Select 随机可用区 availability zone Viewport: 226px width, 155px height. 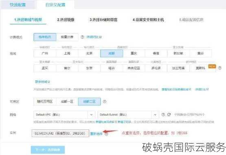pos(45,102)
